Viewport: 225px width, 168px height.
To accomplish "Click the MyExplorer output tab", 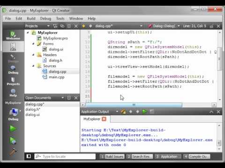I will coord(92,119).
